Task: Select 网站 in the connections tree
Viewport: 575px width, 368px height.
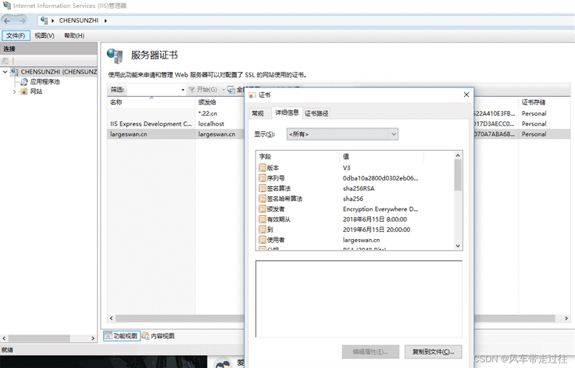Action: 36,91
